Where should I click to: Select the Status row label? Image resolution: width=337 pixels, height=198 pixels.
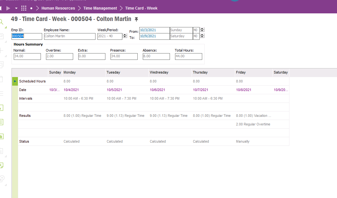(x=24, y=141)
